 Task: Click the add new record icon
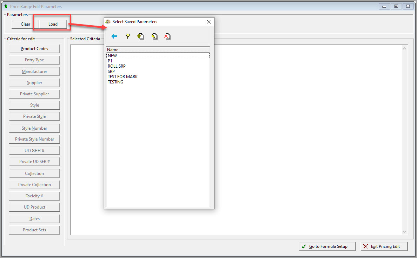(x=140, y=36)
